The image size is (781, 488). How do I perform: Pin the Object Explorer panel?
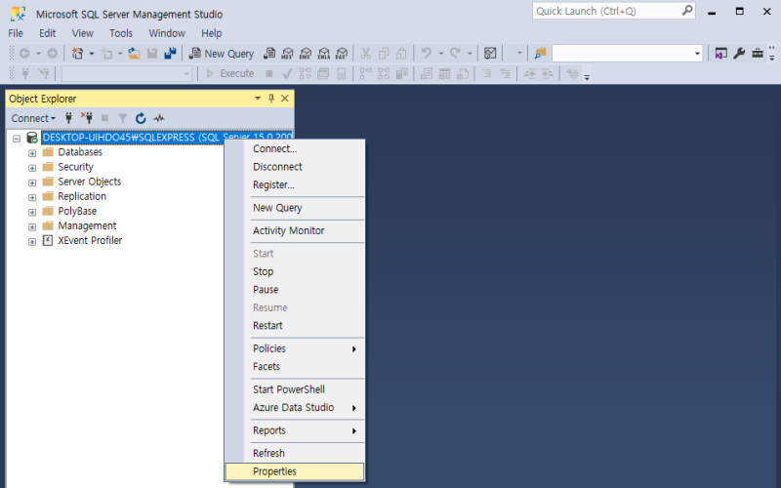(x=271, y=99)
